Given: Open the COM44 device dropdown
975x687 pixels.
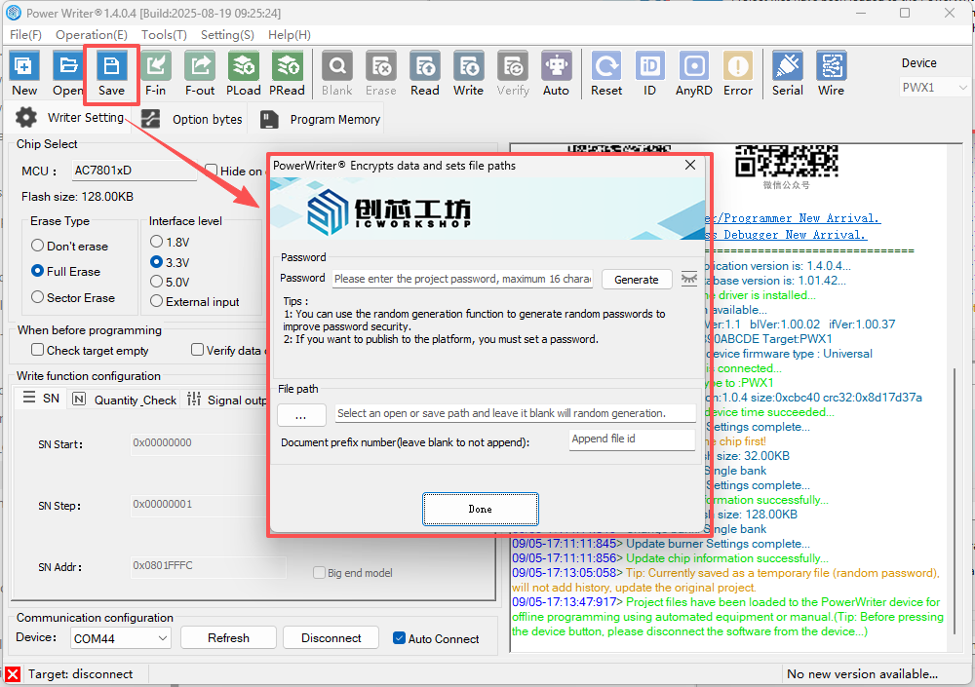Looking at the screenshot, I should 121,638.
